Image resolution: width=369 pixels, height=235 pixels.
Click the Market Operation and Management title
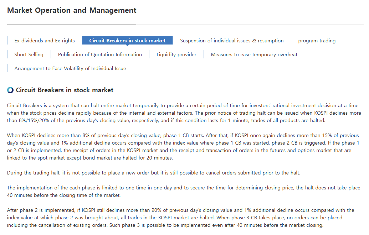[72, 10]
